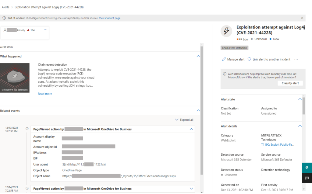
Task: Click the Classify alert button
Action: click(290, 83)
